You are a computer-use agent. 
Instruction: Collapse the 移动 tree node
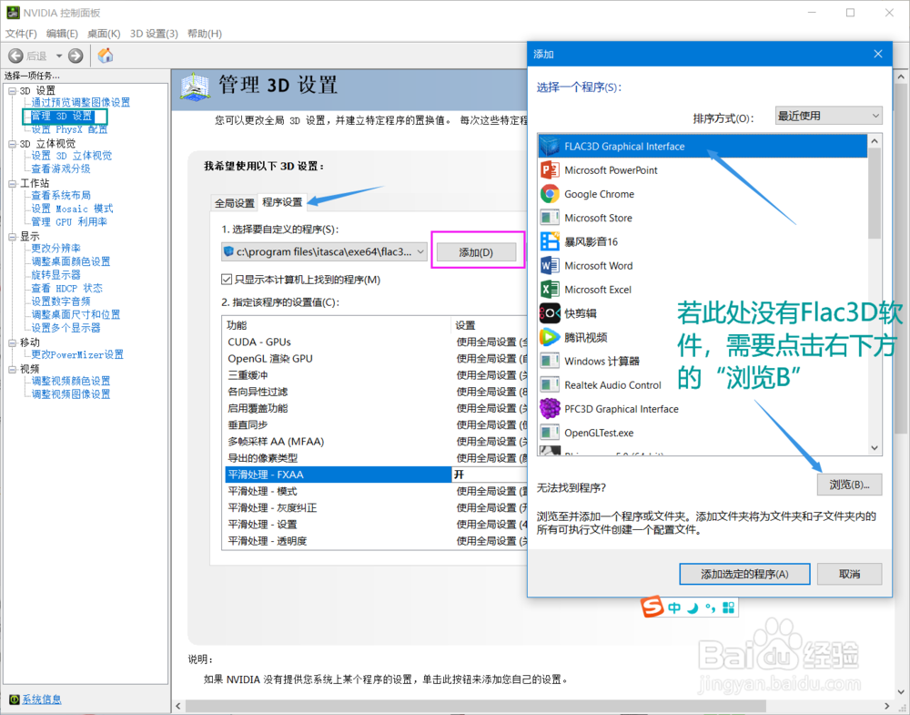coord(12,342)
